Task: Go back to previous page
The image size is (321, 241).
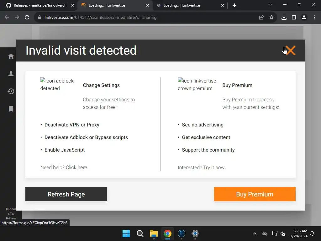Action: pyautogui.click(x=7, y=18)
